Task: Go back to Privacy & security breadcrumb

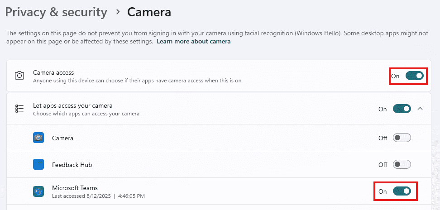Action: (x=56, y=13)
